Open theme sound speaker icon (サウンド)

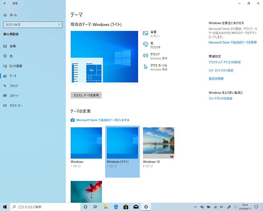pos(145,55)
